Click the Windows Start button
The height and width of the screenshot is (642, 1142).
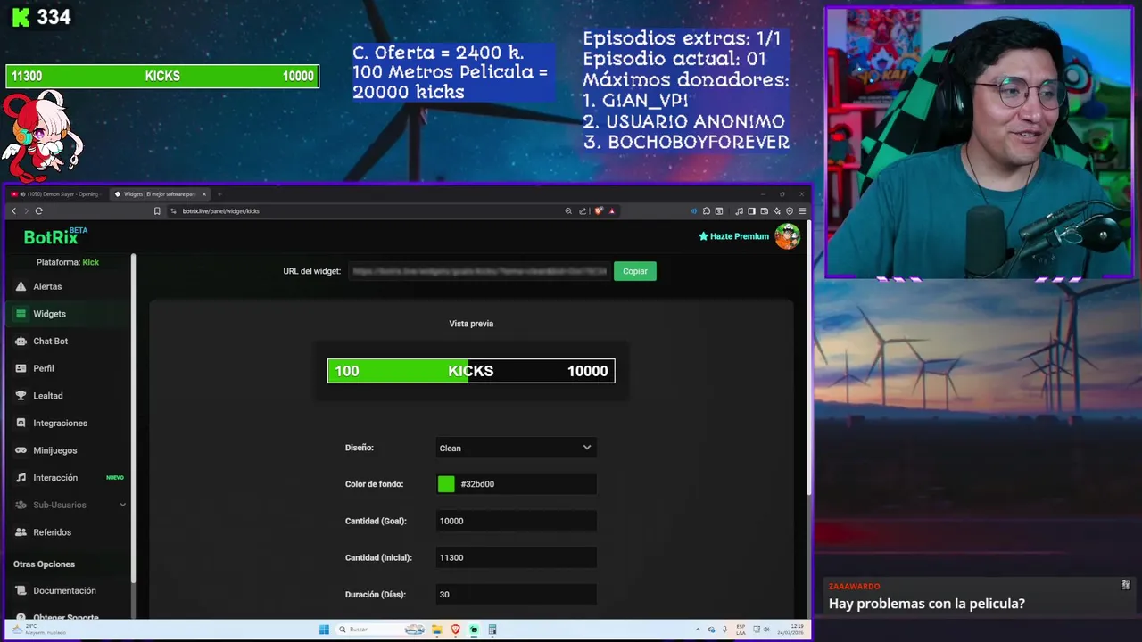click(324, 630)
